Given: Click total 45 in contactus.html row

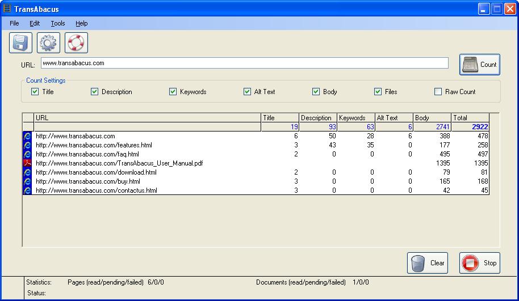Looking at the screenshot, I should point(484,190).
